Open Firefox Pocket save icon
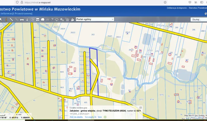Screen dimensions: 207x121 point(190,2)
